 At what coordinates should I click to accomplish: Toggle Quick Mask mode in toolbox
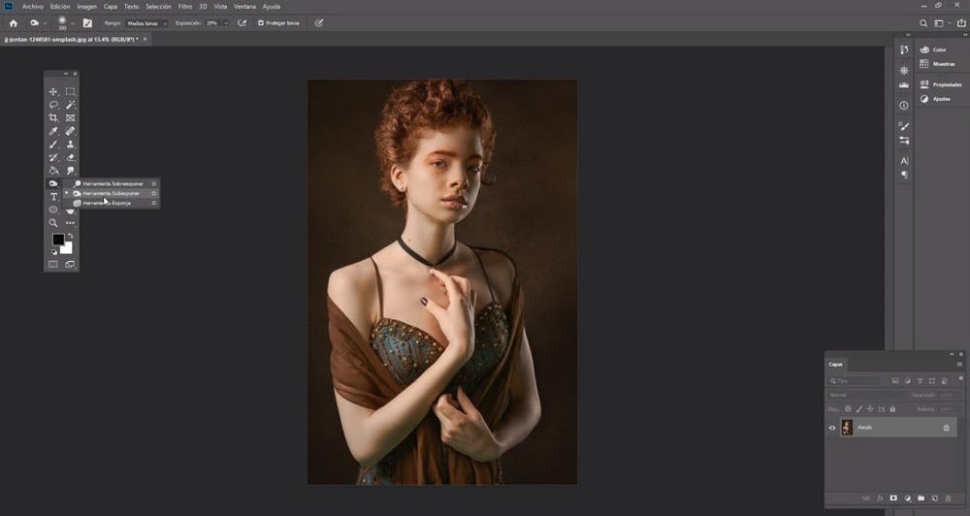point(53,264)
